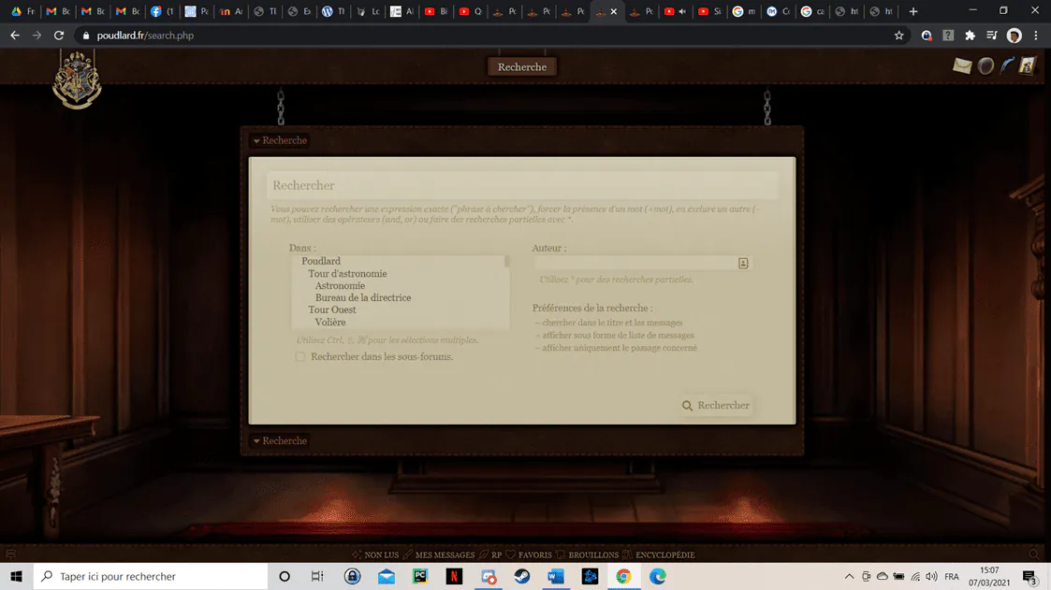Show hidden system tray icons
The image size is (1051, 590).
click(849, 576)
